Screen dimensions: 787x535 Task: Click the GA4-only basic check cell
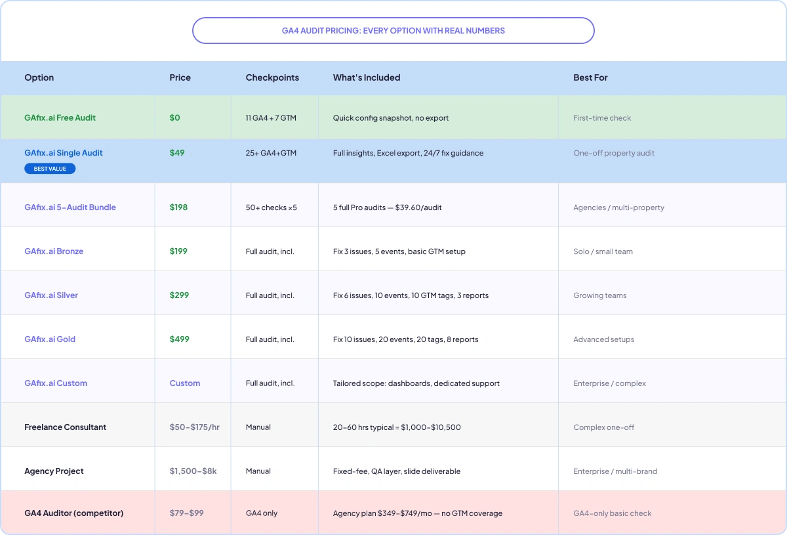click(x=613, y=513)
